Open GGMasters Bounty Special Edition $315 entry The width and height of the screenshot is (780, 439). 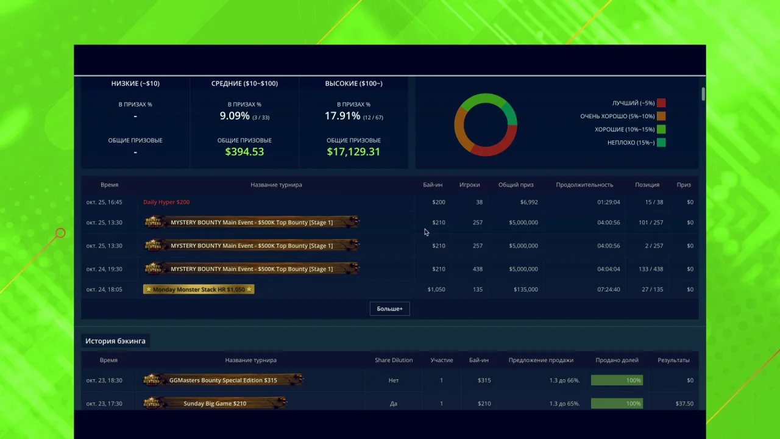(x=223, y=380)
